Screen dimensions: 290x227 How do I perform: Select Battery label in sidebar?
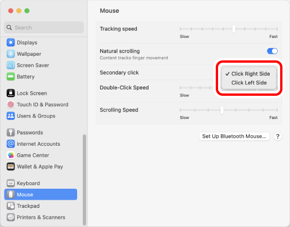[x=26, y=77]
